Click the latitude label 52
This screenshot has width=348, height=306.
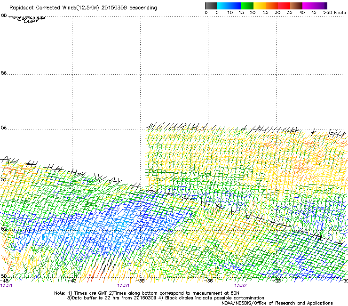[4, 229]
